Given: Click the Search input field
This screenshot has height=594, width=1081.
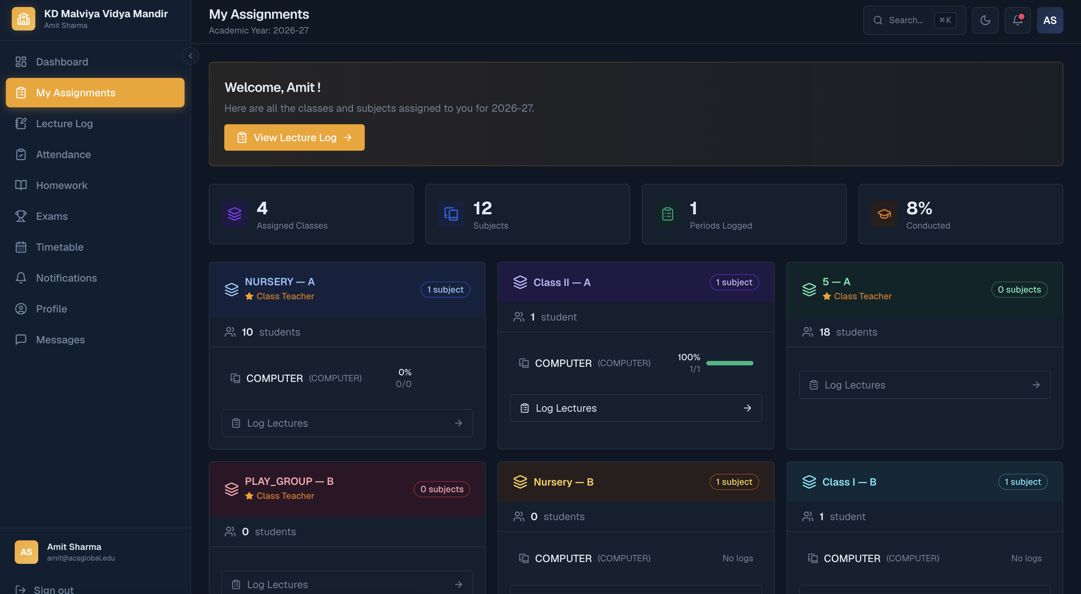Looking at the screenshot, I should click(x=914, y=20).
